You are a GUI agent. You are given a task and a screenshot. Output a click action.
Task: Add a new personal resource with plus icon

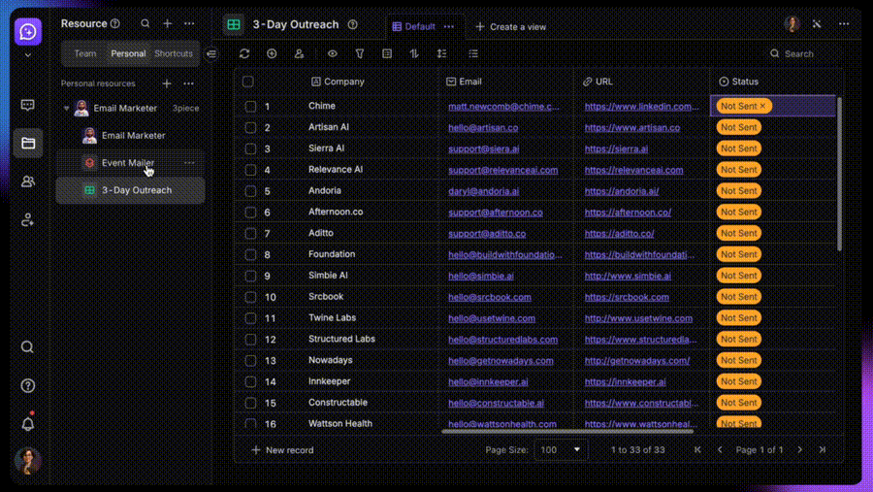(x=167, y=83)
